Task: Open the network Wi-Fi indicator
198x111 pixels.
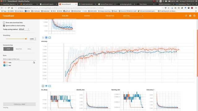Action: 157,1
